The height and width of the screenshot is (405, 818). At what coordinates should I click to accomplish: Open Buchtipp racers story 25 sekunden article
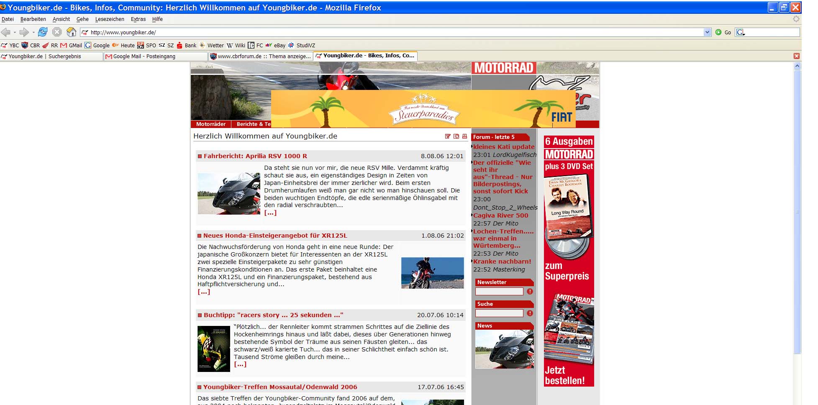coord(273,315)
